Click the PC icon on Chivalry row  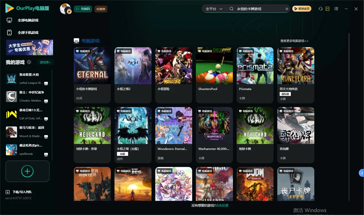pyautogui.click(x=46, y=101)
